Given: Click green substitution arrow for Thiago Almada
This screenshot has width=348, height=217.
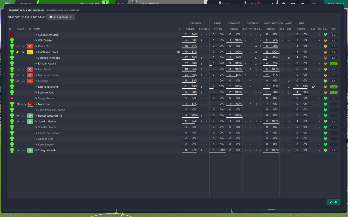Looking at the screenshot, I should [x=30, y=151].
